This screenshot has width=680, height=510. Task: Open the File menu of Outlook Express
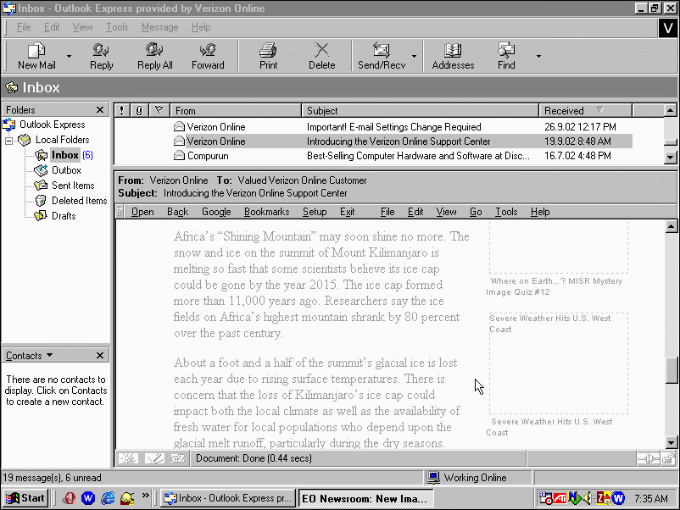24,27
